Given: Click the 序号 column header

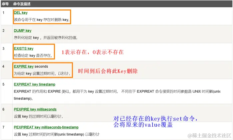Looking at the screenshot, I should (x=5, y=4).
